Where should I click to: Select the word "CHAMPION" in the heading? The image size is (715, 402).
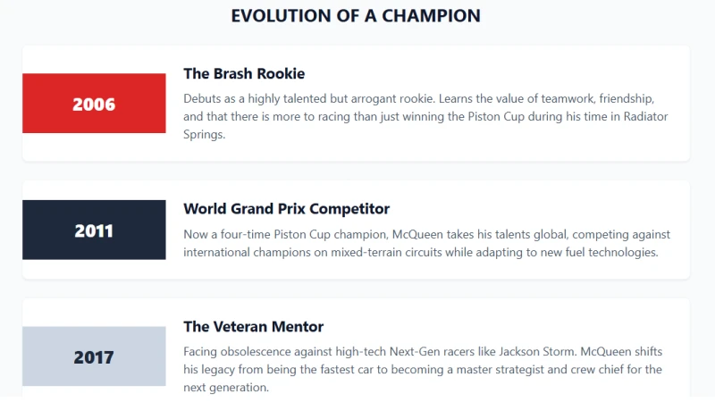pos(431,16)
